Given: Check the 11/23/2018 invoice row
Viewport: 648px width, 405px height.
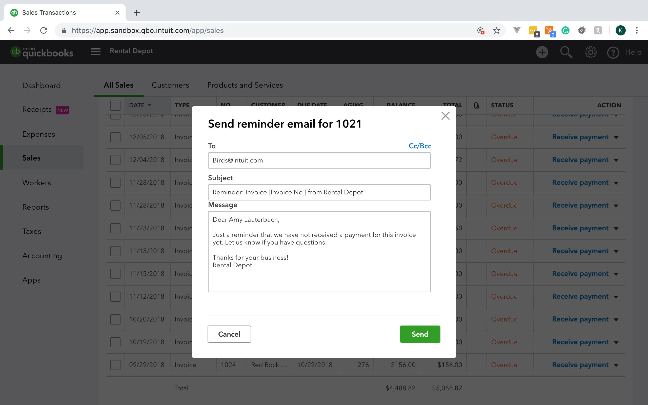Looking at the screenshot, I should pos(115,228).
